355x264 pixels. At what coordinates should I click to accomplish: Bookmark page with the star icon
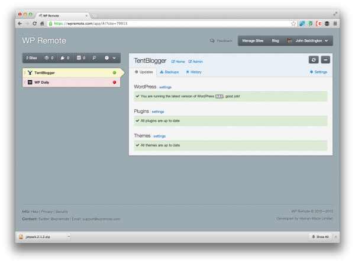point(293,24)
